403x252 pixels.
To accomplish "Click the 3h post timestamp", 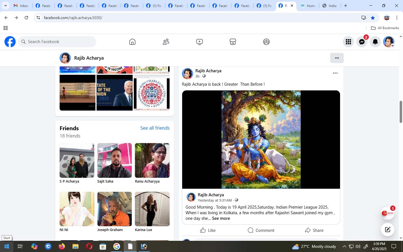I will [197, 76].
